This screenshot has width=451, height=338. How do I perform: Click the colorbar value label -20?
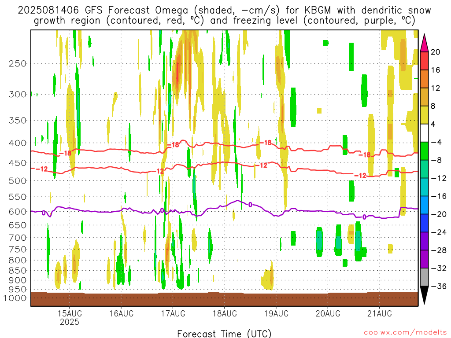438,214
